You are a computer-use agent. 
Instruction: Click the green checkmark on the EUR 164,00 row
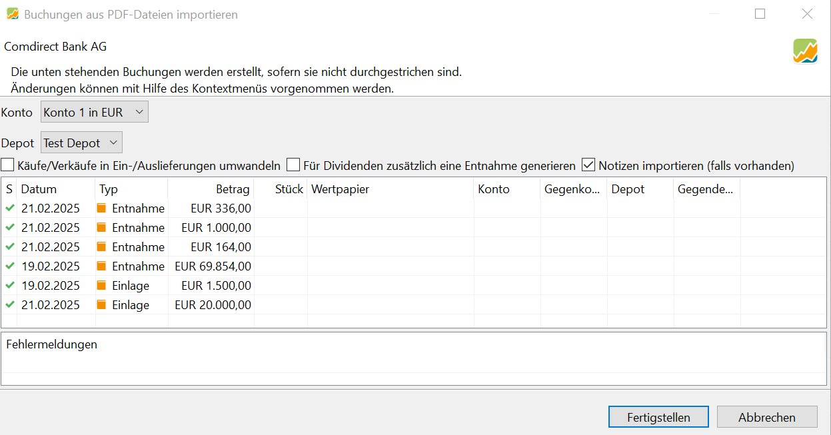9,246
